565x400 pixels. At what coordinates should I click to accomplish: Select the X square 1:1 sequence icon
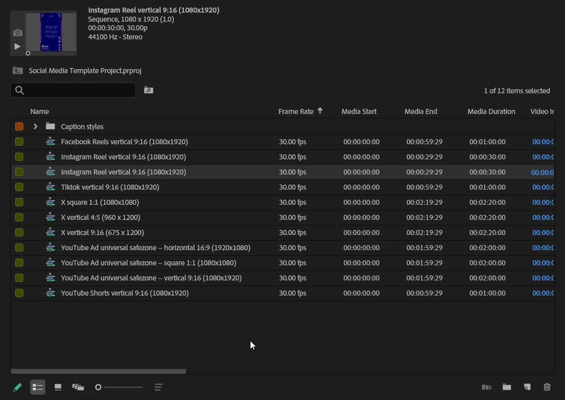point(50,202)
